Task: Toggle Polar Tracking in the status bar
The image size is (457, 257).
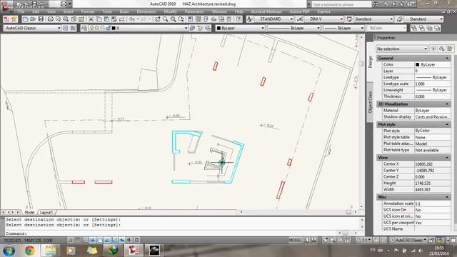Action: [x=92, y=240]
